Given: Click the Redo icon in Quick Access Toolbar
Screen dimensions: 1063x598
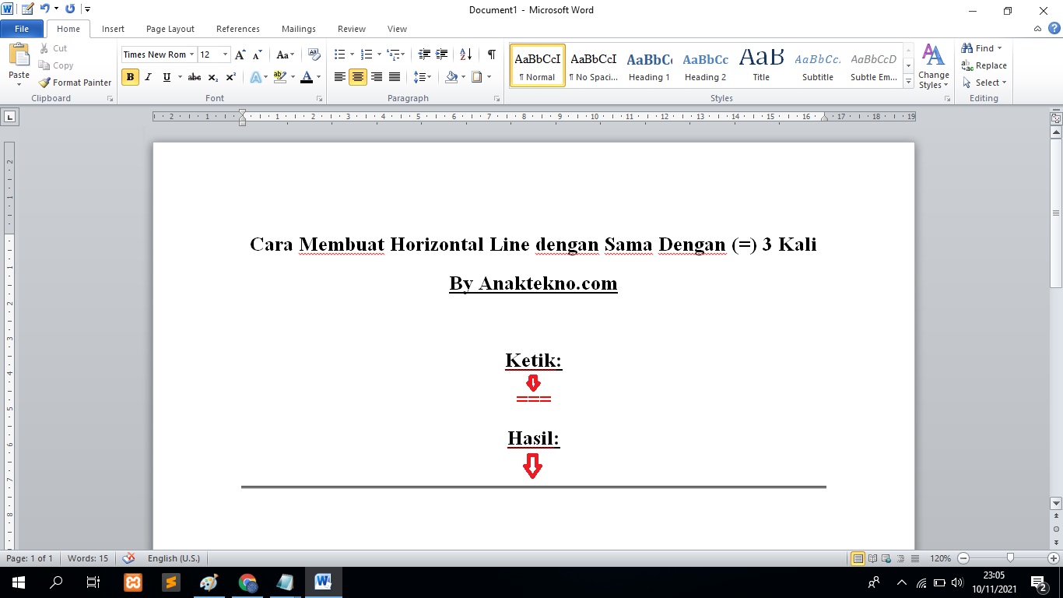Looking at the screenshot, I should [x=70, y=9].
